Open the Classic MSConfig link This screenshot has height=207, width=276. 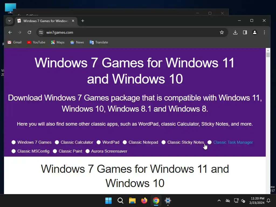click(x=33, y=151)
